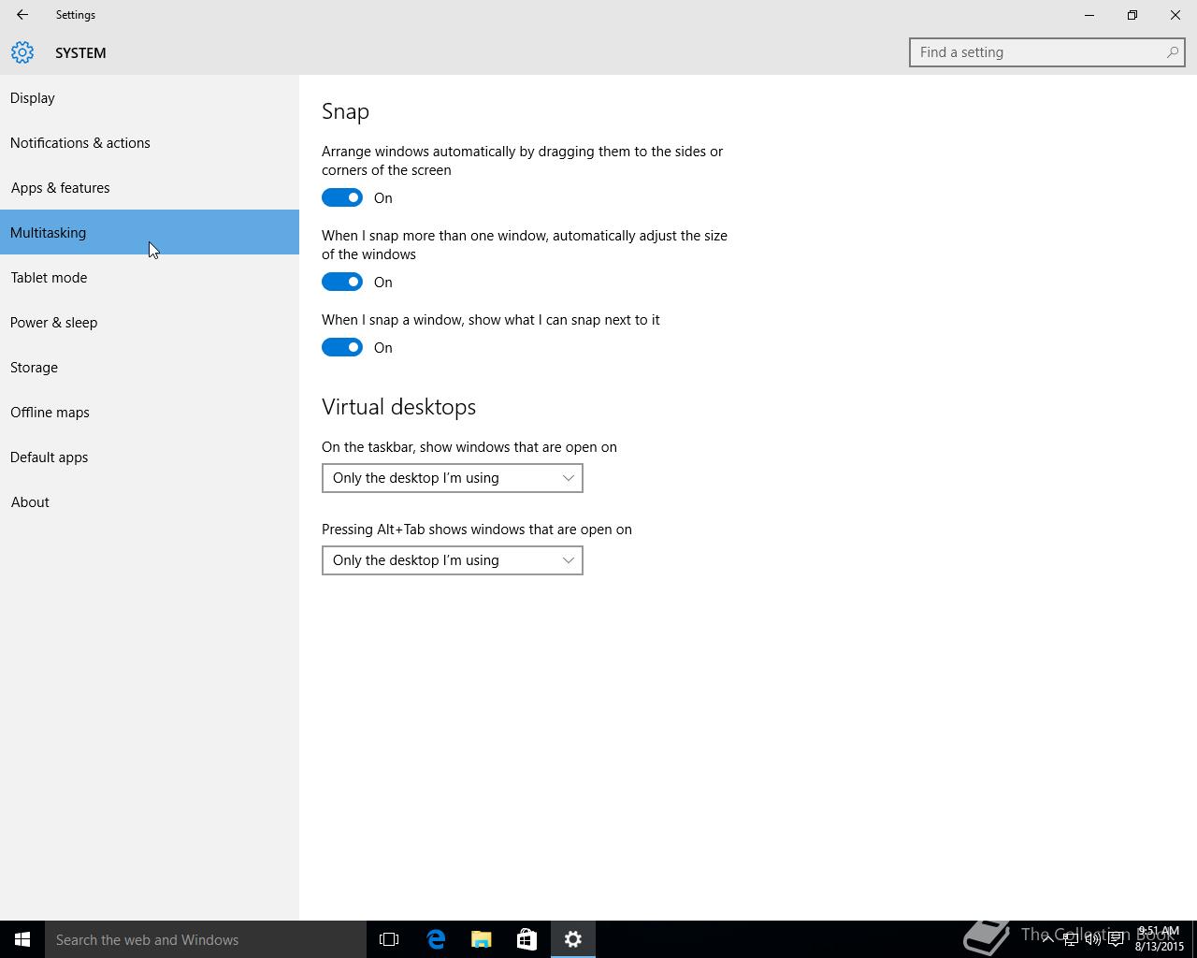Screen dimensions: 1197x958
Task: Open the taskbar show windows dropdown
Action: point(453,478)
